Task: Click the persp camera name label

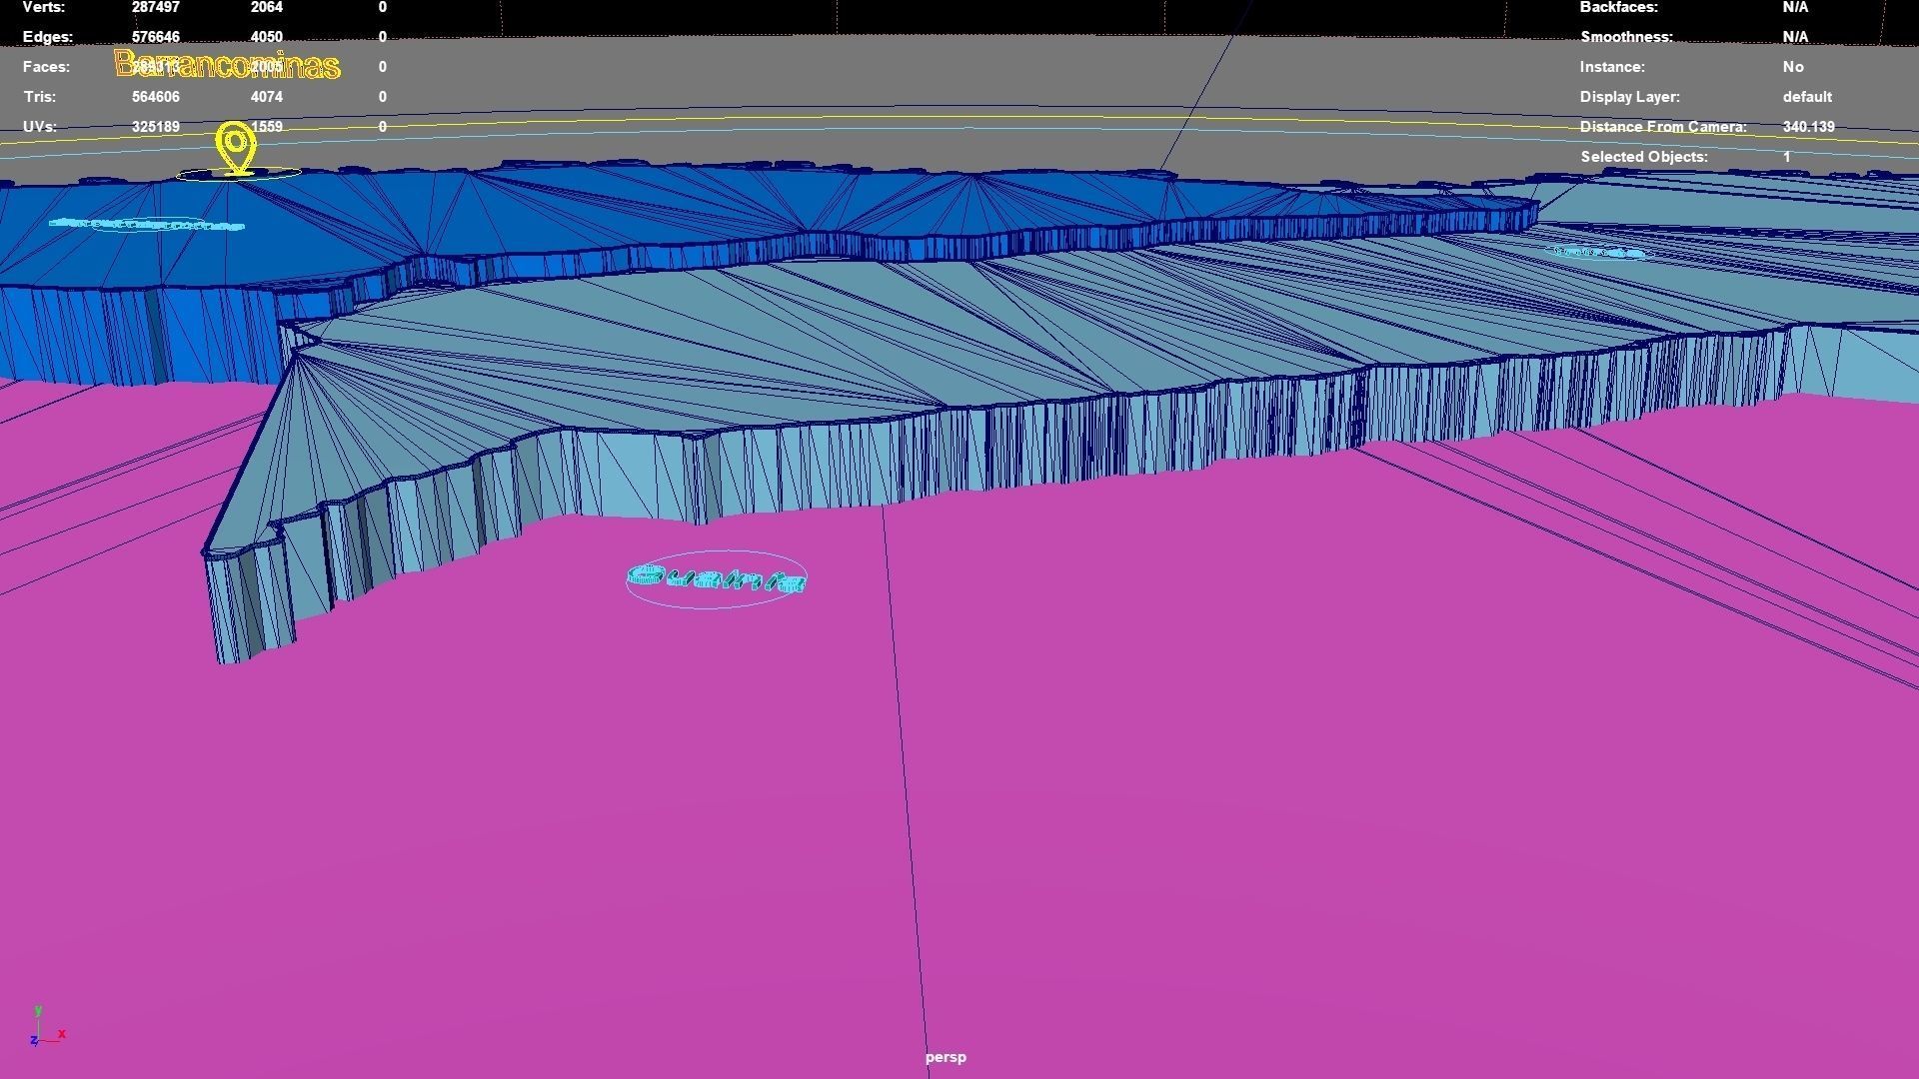Action: (x=946, y=1057)
